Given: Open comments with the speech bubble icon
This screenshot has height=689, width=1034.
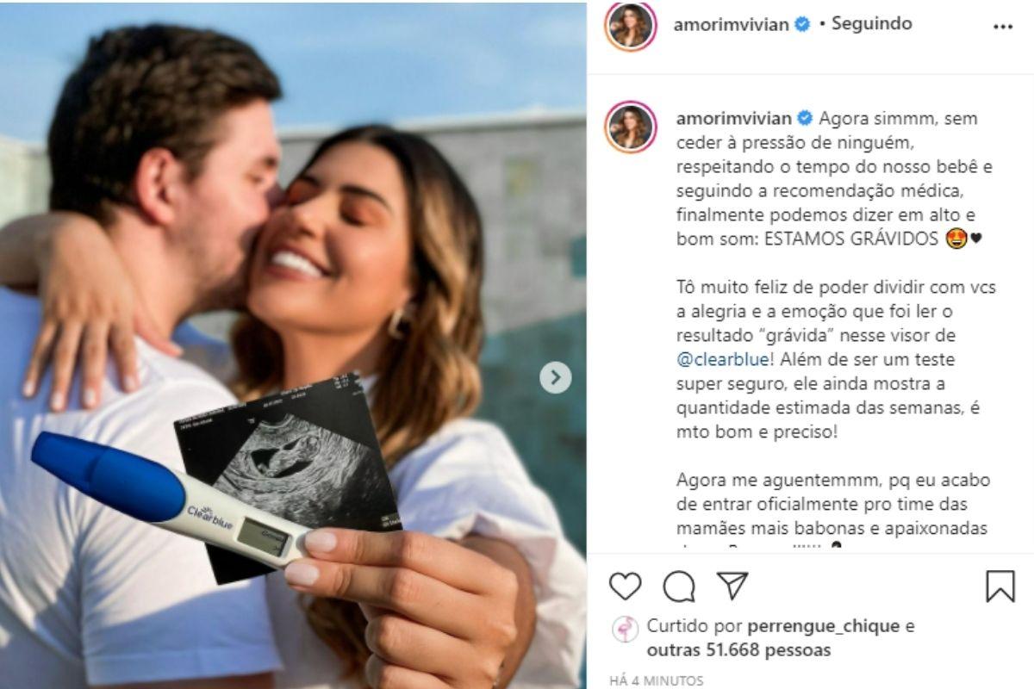Looking at the screenshot, I should coord(679,587).
